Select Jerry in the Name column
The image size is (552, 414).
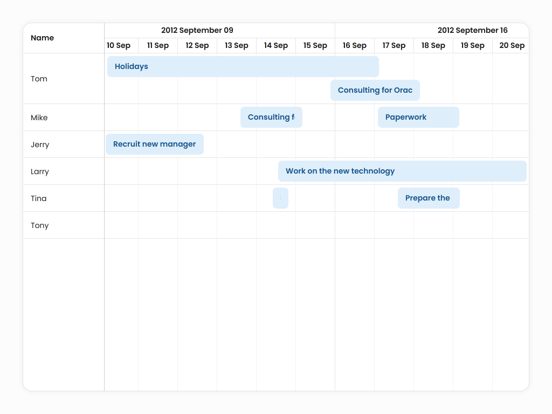coord(40,144)
